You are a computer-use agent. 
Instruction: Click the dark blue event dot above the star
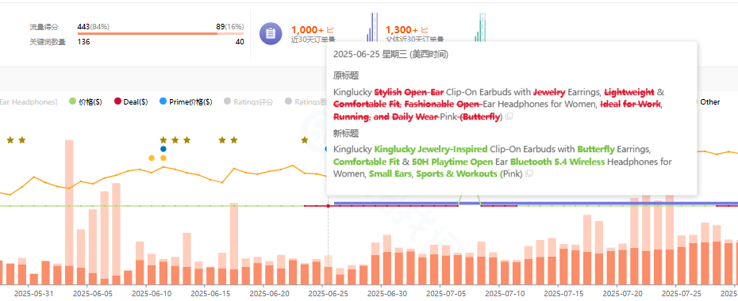click(163, 149)
